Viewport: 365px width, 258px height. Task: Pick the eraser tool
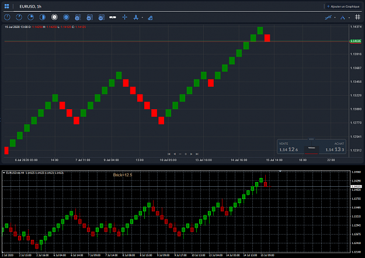(150, 18)
